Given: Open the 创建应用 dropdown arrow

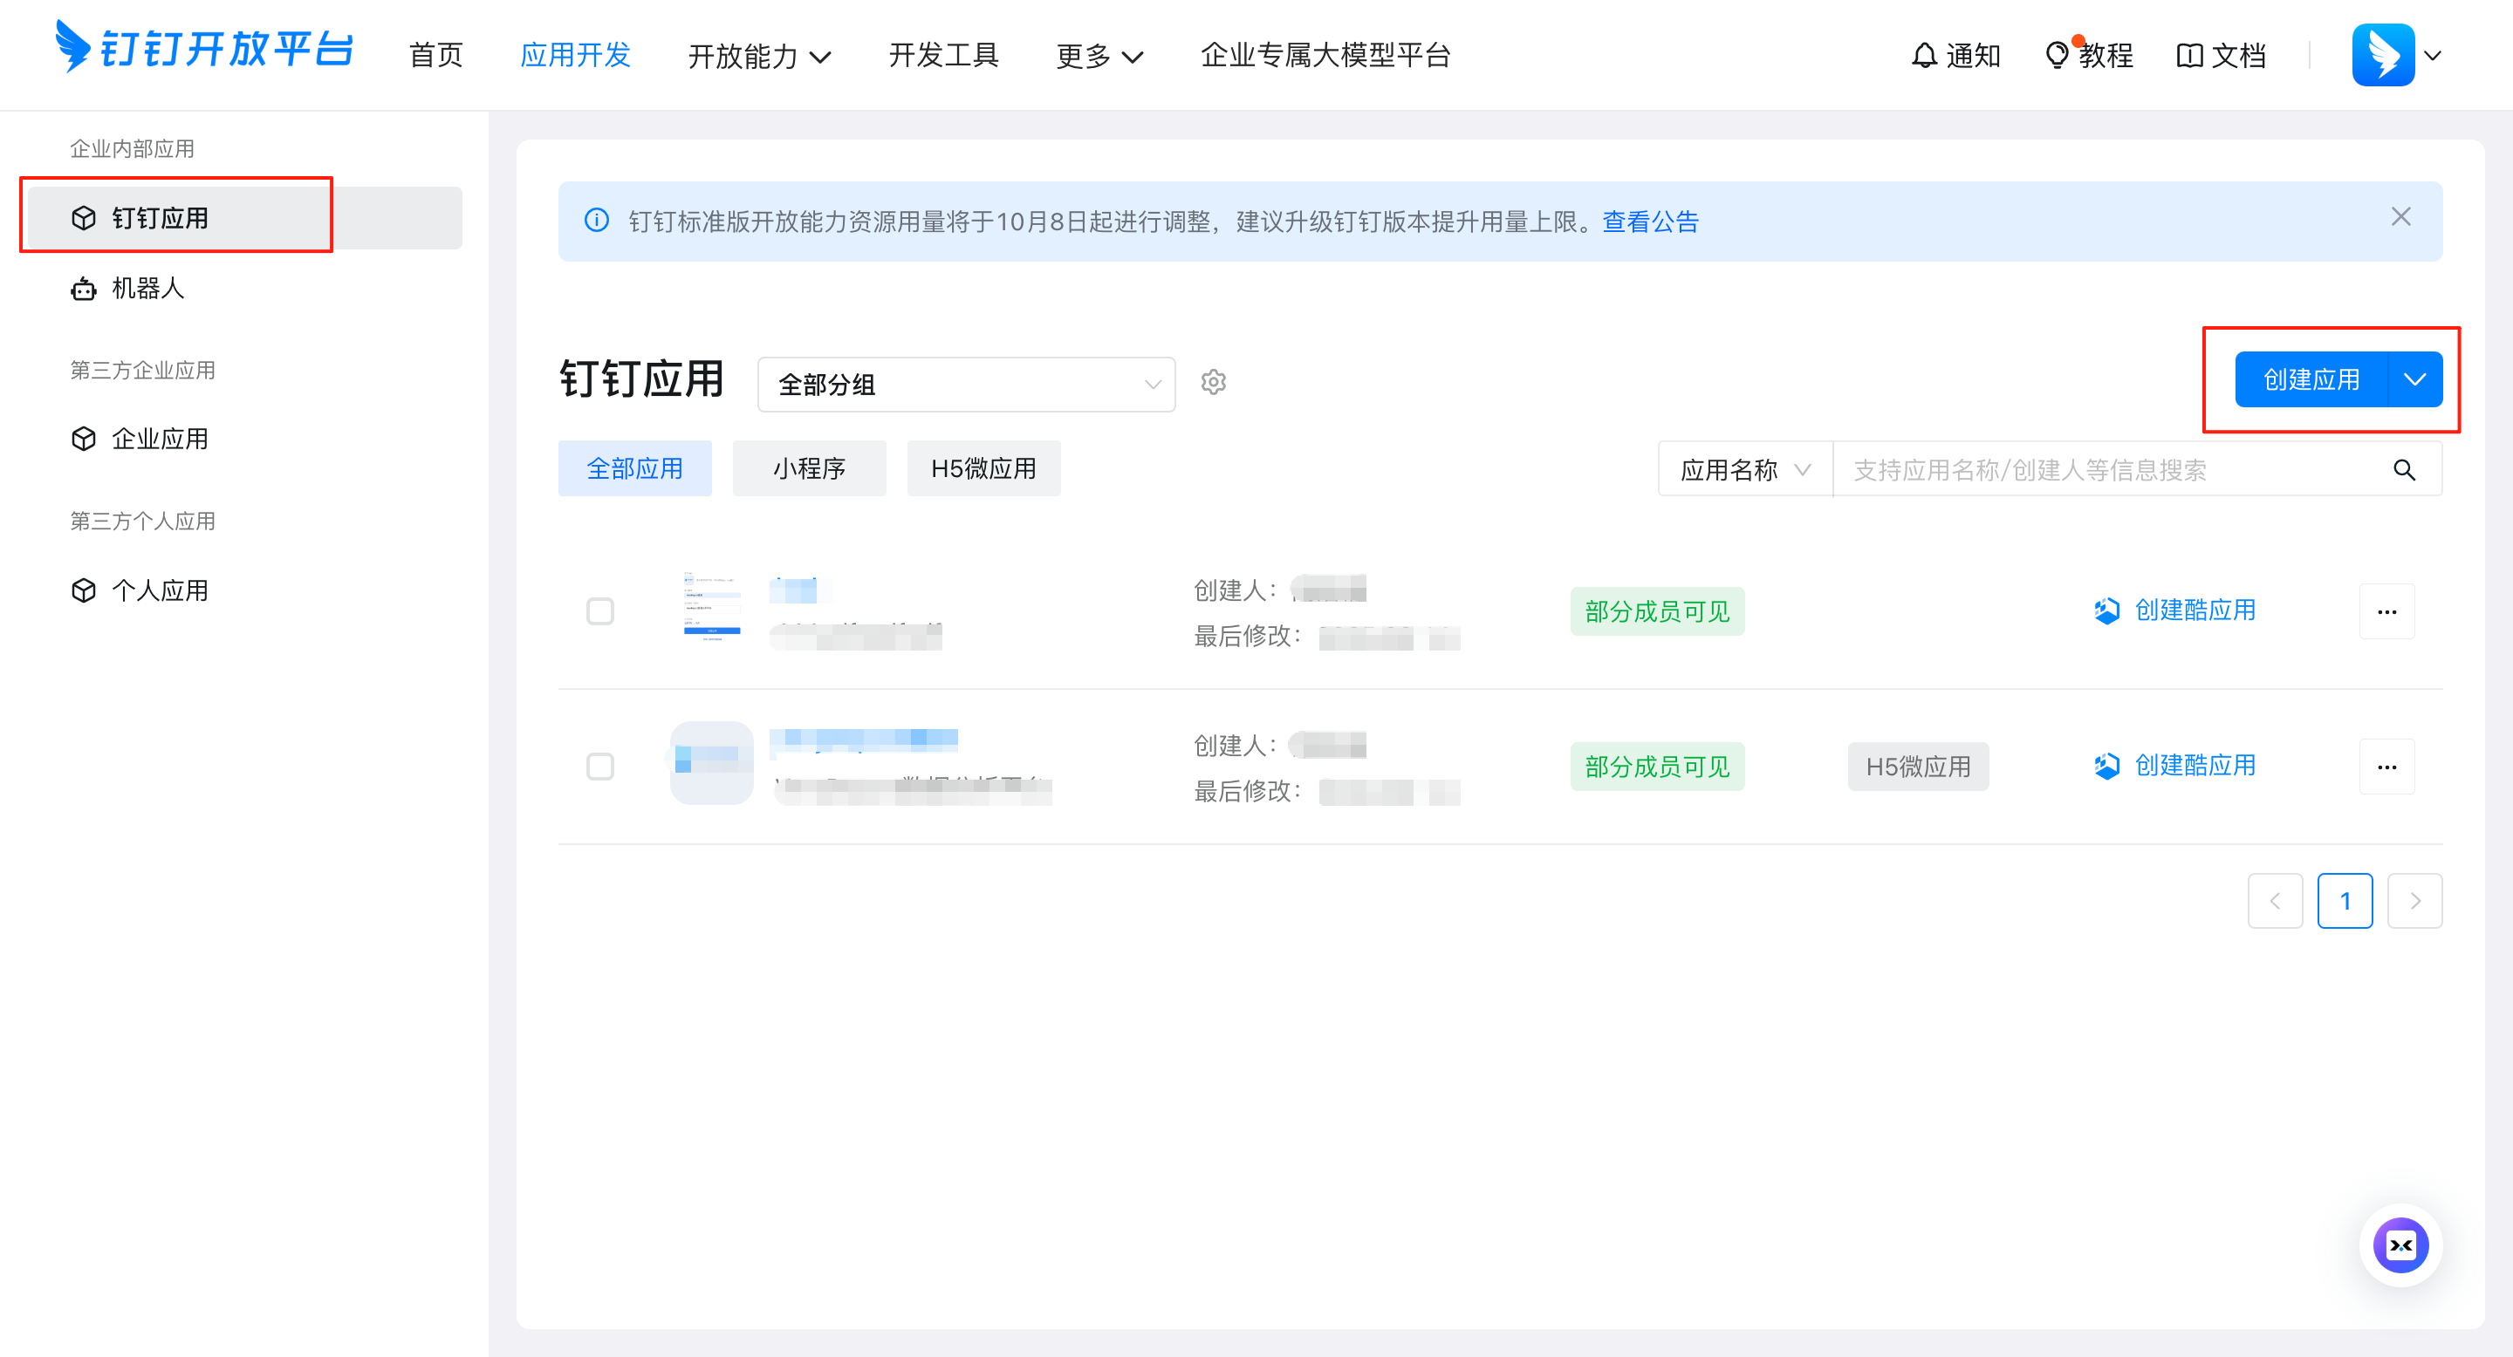Looking at the screenshot, I should [x=2415, y=379].
